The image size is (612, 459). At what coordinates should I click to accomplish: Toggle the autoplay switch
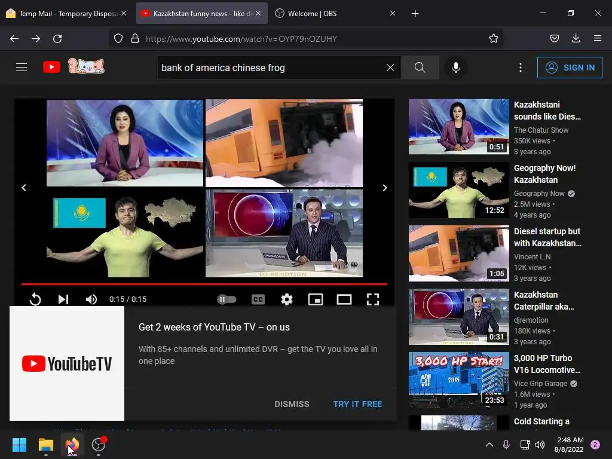pos(227,299)
